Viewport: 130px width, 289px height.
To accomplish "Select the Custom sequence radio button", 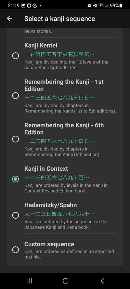I will [16, 250].
